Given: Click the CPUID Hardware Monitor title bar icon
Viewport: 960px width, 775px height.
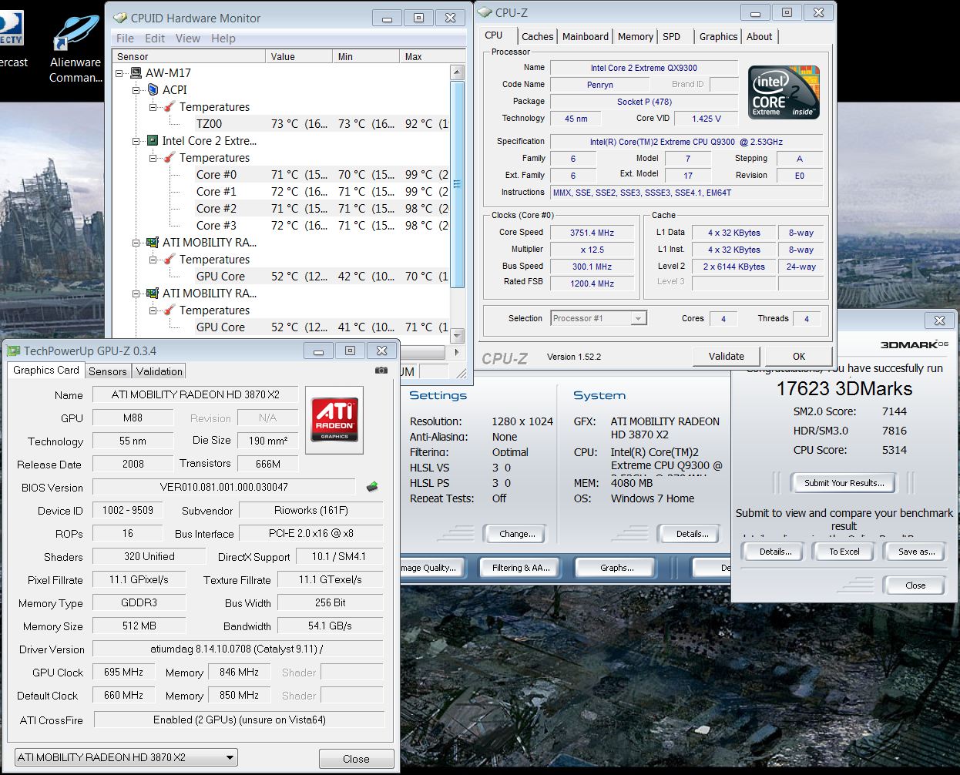Looking at the screenshot, I should point(120,18).
